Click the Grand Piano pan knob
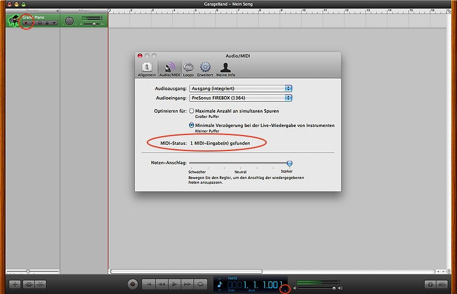This screenshot has width=457, height=294. click(69, 21)
